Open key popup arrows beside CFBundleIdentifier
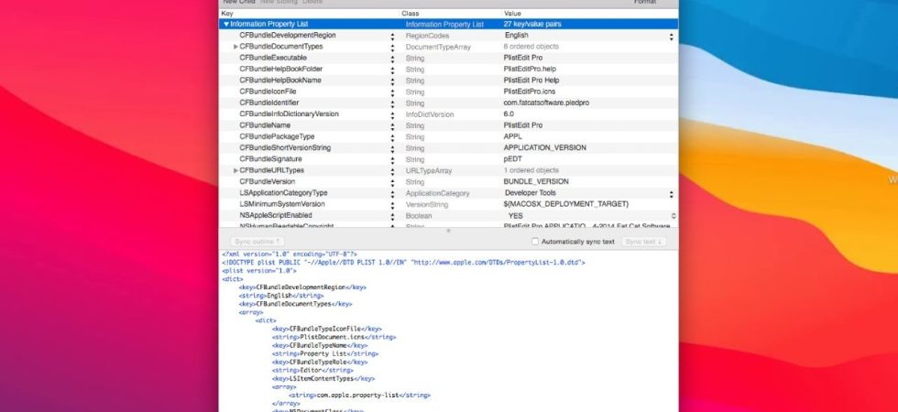Image resolution: width=898 pixels, height=412 pixels. 392,103
